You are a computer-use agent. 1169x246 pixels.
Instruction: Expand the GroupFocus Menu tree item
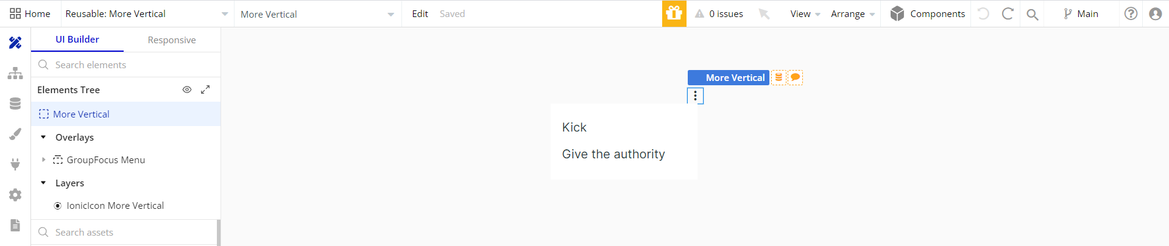point(43,160)
